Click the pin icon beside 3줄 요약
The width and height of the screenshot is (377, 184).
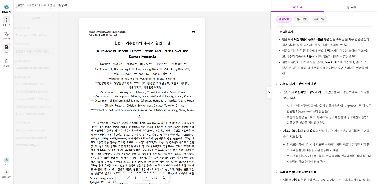click(x=281, y=32)
